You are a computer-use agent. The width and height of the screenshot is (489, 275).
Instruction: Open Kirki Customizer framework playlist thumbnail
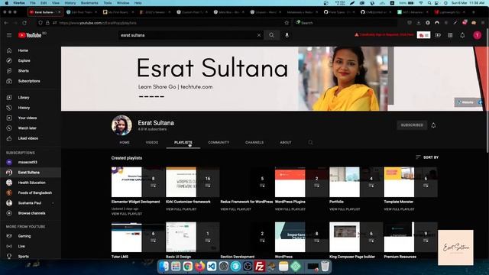(x=193, y=182)
